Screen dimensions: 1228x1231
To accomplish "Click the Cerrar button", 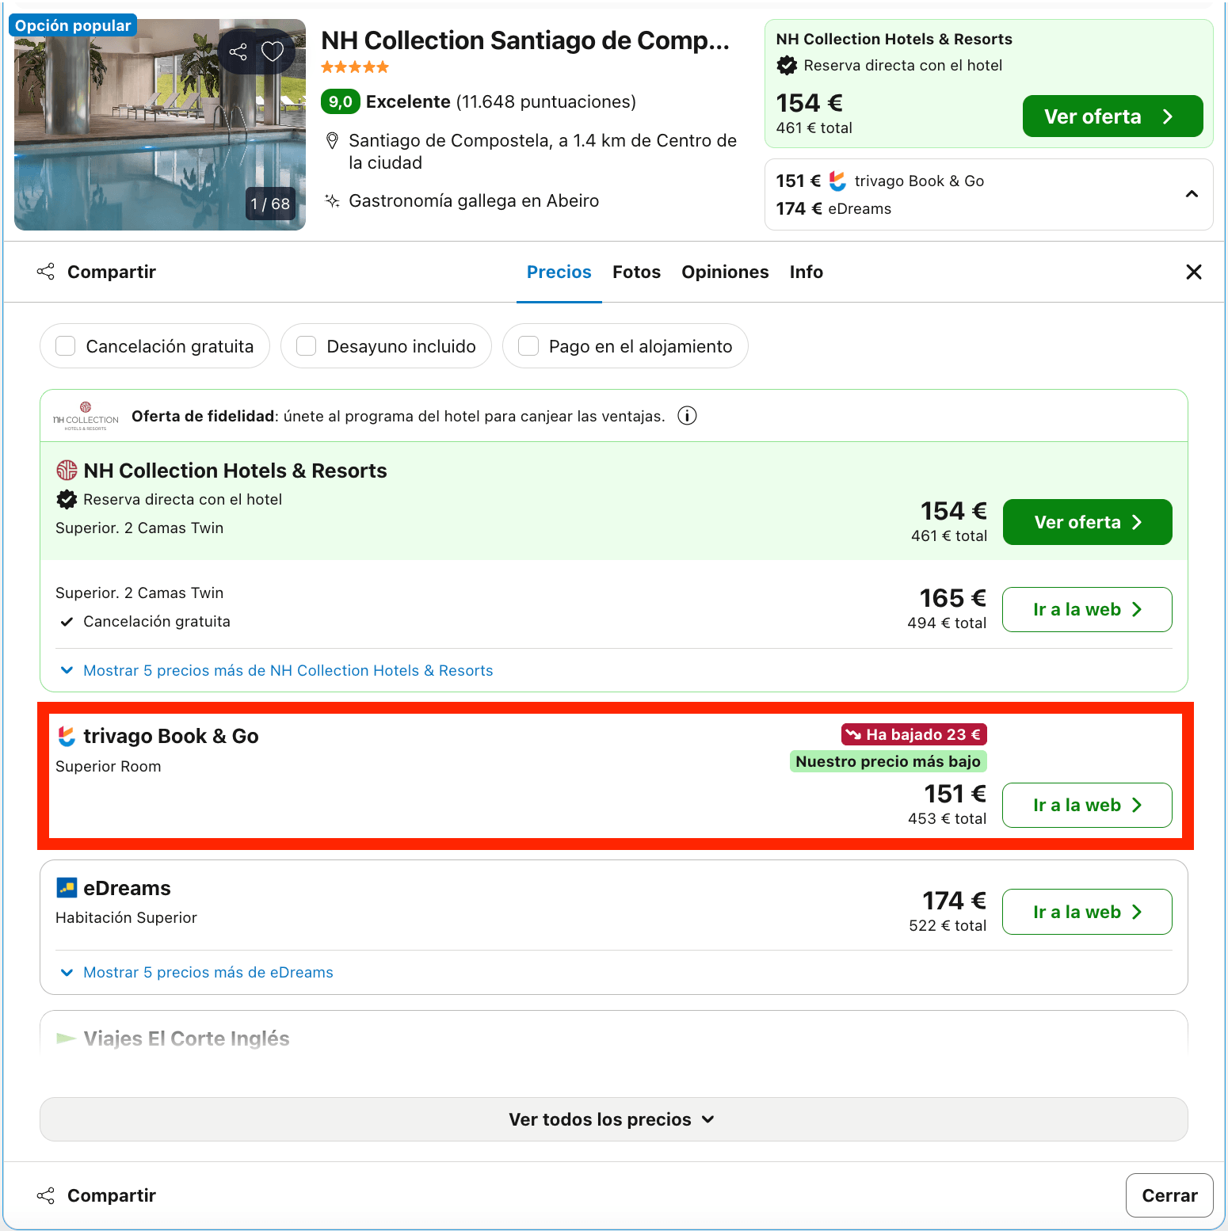I will [x=1169, y=1195].
